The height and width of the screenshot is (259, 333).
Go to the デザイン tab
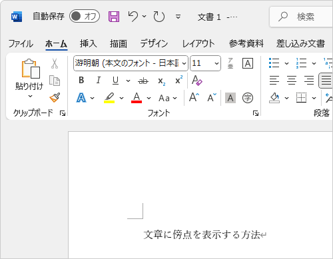pos(154,43)
